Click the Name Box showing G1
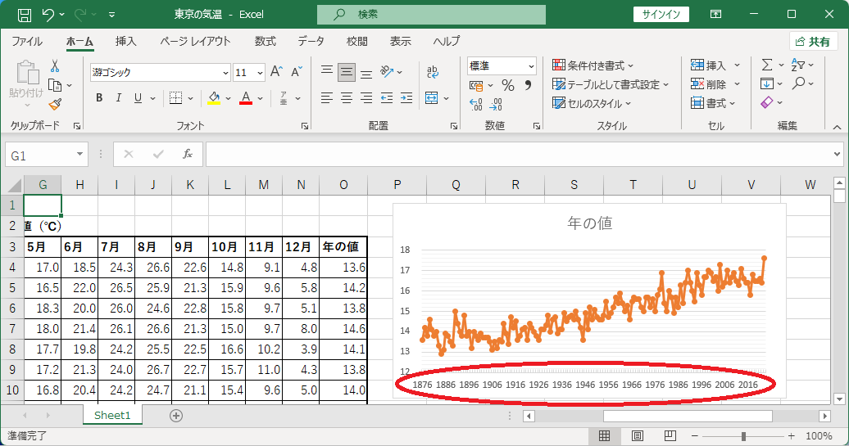The image size is (849, 446). 46,155
